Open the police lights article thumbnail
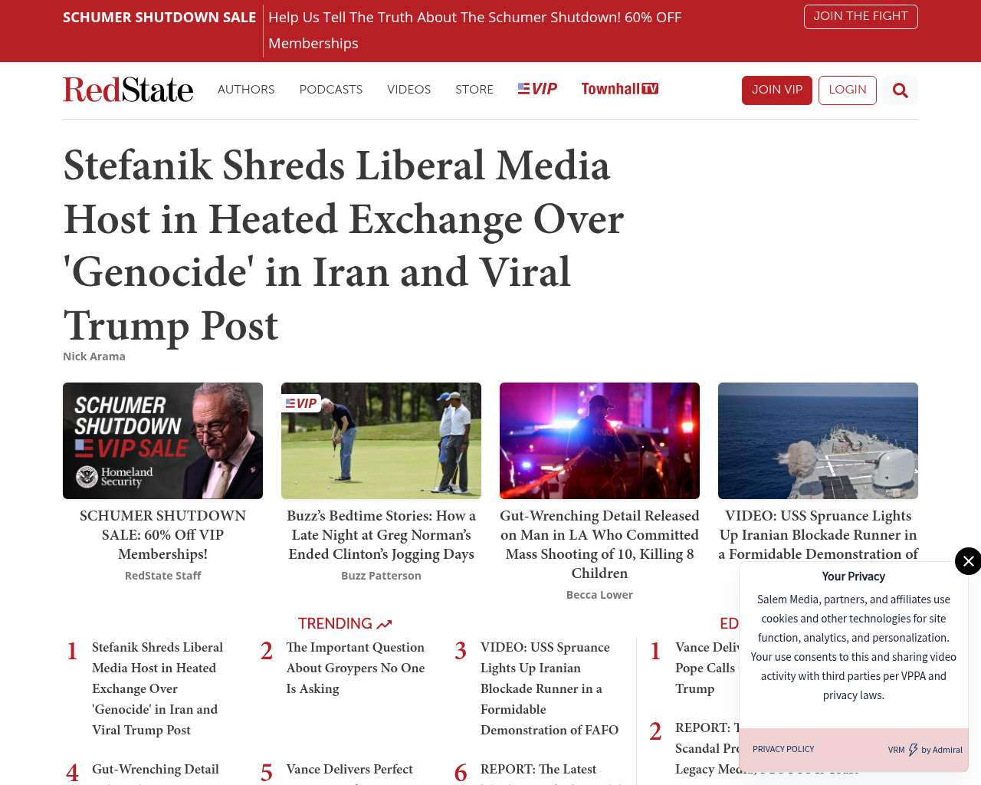 599,441
